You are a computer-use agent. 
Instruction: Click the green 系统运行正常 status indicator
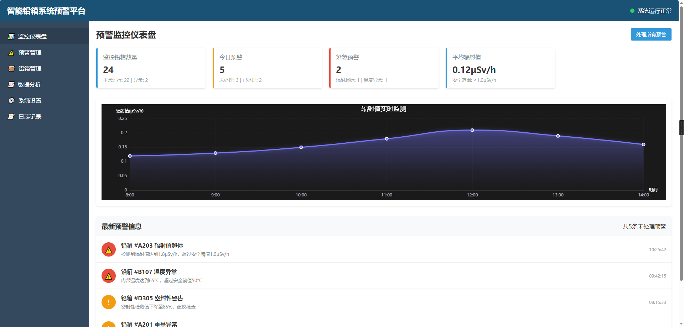coord(632,11)
